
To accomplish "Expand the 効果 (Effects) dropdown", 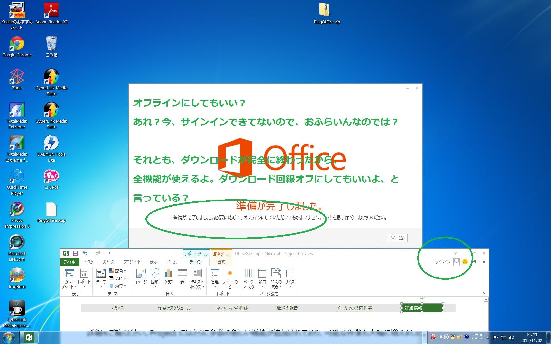I will (118, 286).
